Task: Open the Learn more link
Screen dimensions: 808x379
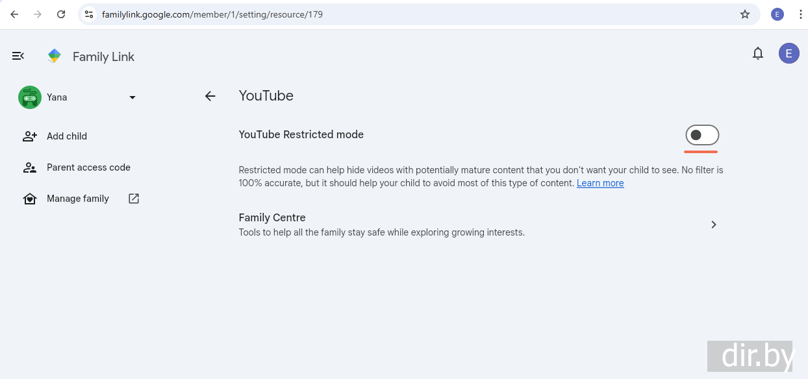Action: [x=600, y=183]
